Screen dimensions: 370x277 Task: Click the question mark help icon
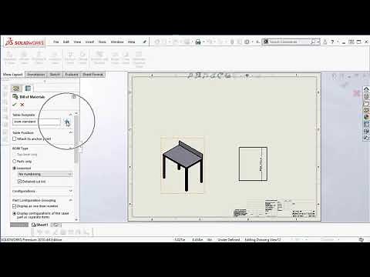point(332,42)
